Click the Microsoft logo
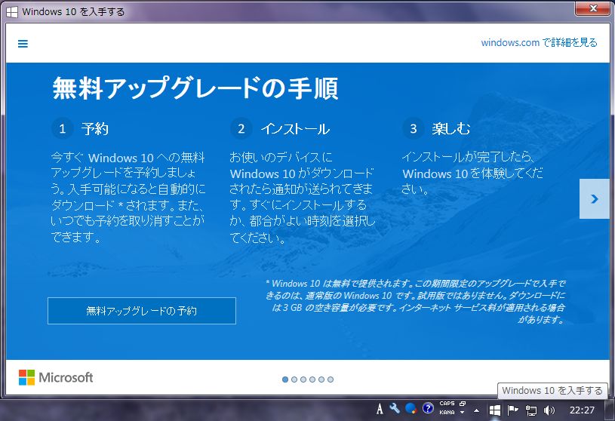615x421 pixels. pyautogui.click(x=56, y=377)
